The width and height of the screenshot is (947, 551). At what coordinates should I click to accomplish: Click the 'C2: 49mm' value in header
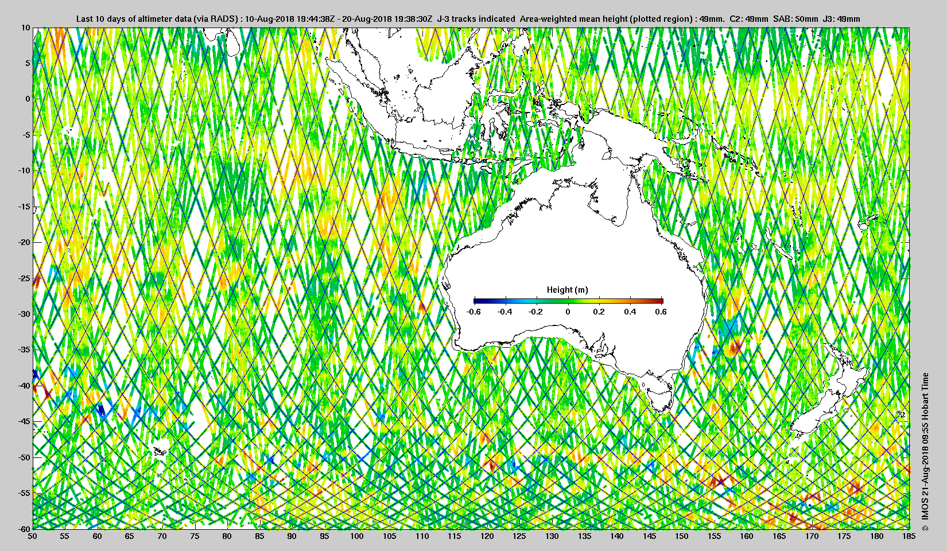coord(748,19)
